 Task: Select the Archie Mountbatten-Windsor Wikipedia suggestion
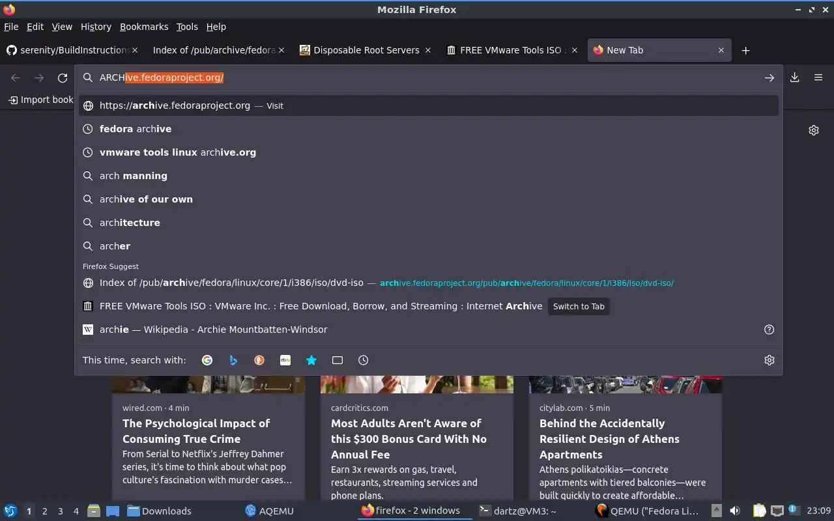coord(429,330)
